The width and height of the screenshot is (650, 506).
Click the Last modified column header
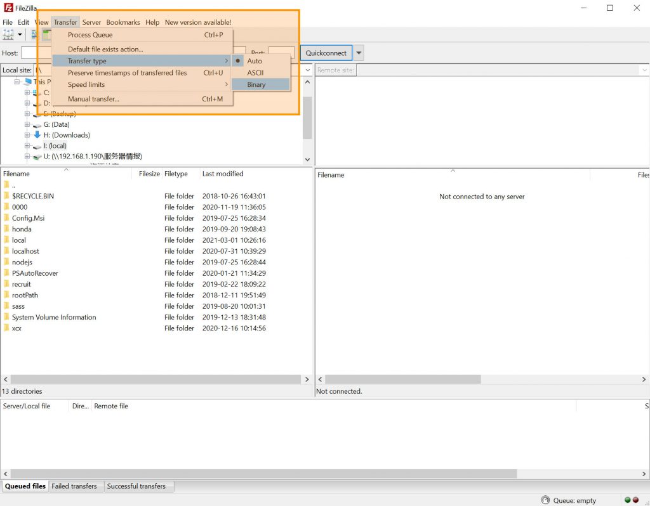point(223,174)
